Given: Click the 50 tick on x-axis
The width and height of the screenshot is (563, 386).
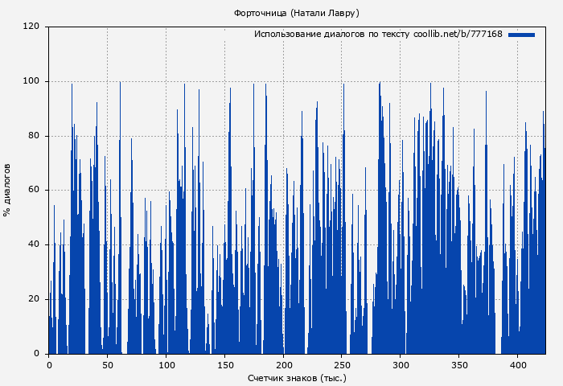Looking at the screenshot, I should pos(108,364).
